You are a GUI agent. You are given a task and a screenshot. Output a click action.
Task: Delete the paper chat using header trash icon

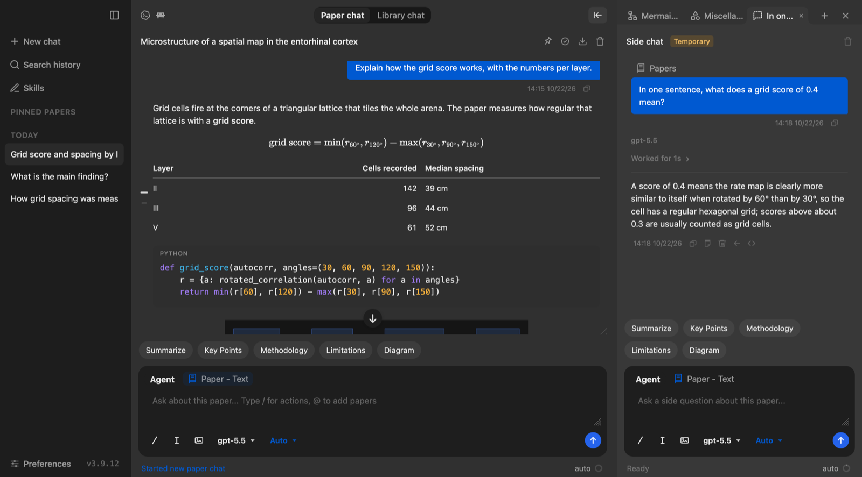click(x=600, y=41)
